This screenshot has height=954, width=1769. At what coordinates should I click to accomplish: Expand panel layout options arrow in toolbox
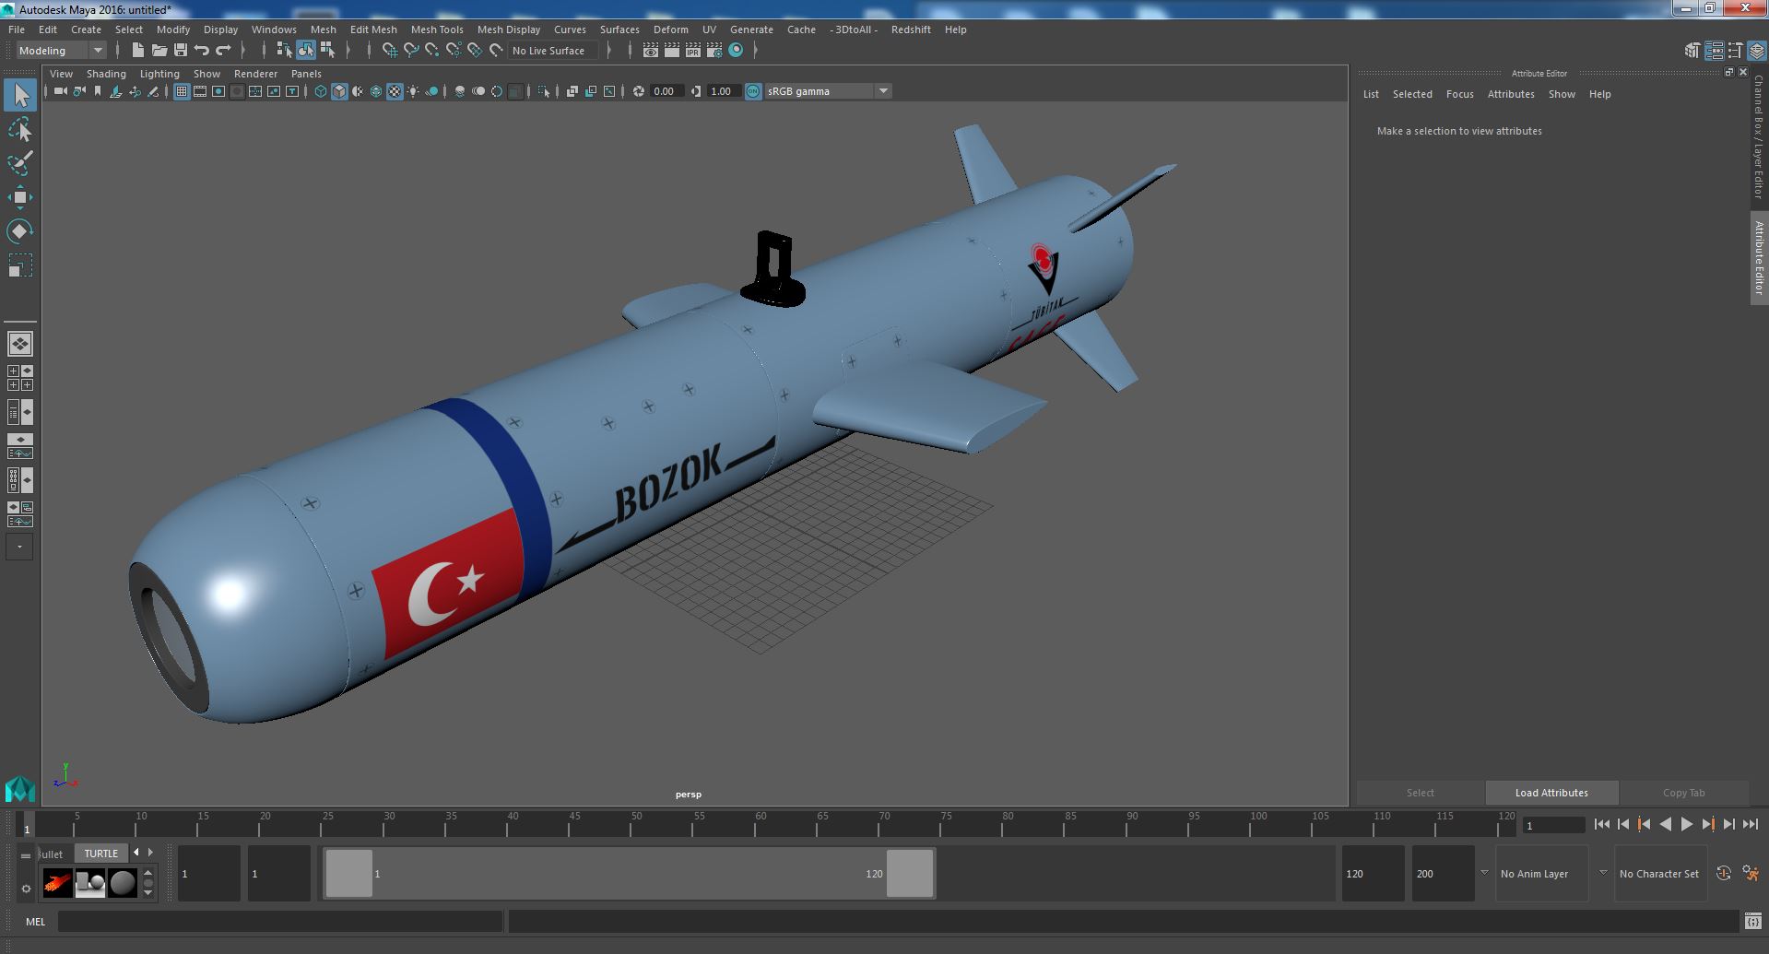click(x=19, y=547)
